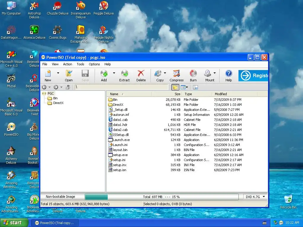
Task: Sort by Type column header
Action: 197,94
